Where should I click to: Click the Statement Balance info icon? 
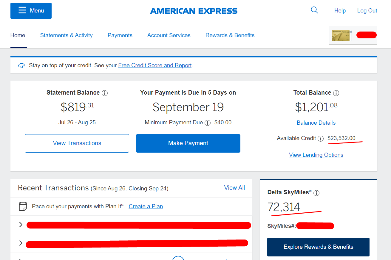click(x=105, y=93)
